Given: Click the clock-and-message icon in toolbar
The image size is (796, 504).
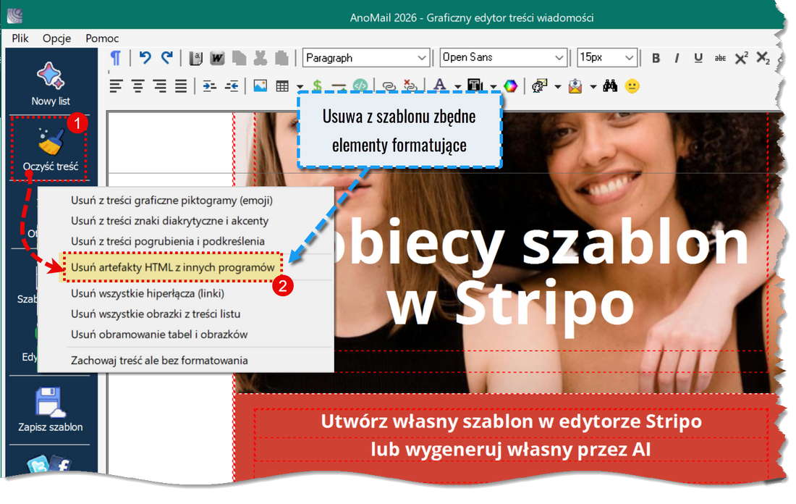Looking at the screenshot, I should (x=539, y=86).
